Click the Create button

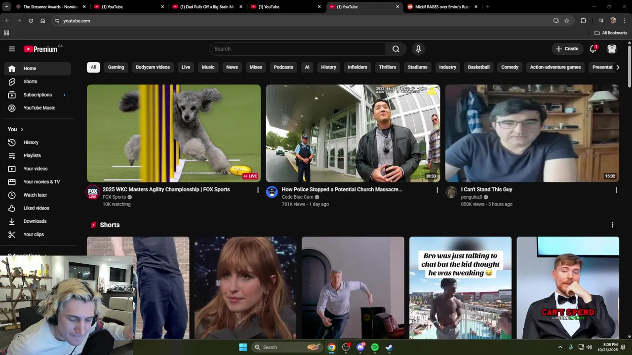pos(567,49)
